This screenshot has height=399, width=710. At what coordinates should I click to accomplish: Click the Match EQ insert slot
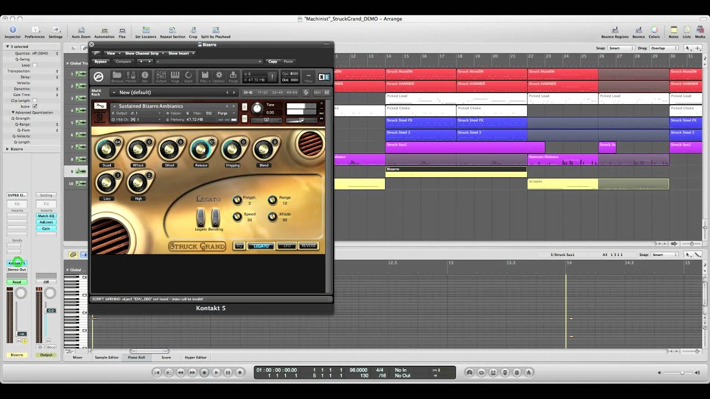click(x=46, y=216)
